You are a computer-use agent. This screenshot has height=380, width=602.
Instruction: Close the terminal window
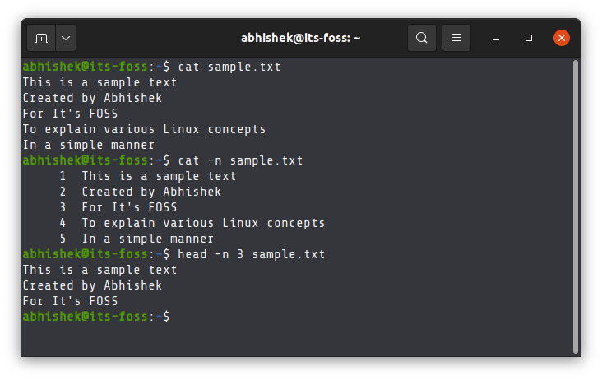[x=562, y=38]
